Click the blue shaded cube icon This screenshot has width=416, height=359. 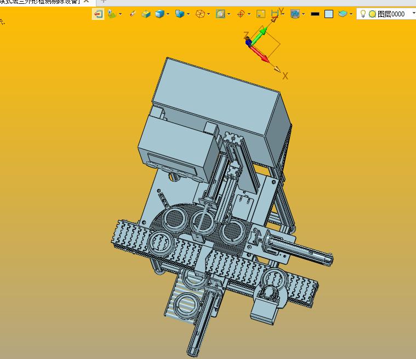[x=159, y=14]
